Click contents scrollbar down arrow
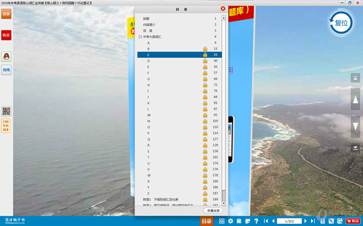Viewport: 363px width, 226px height. click(224, 204)
